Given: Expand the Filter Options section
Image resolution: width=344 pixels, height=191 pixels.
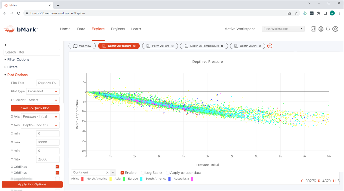Looking at the screenshot, I should [18, 60].
